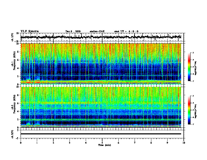Image resolution: width=207 pixels, height=160 pixels.
Task: Click the "6" tick on the time axis
Action: tap(119, 143)
